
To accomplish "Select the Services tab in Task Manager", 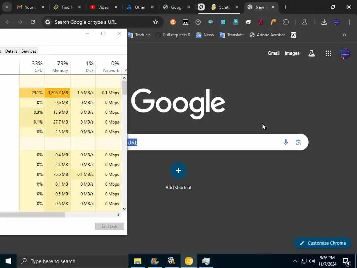I will tap(29, 51).
